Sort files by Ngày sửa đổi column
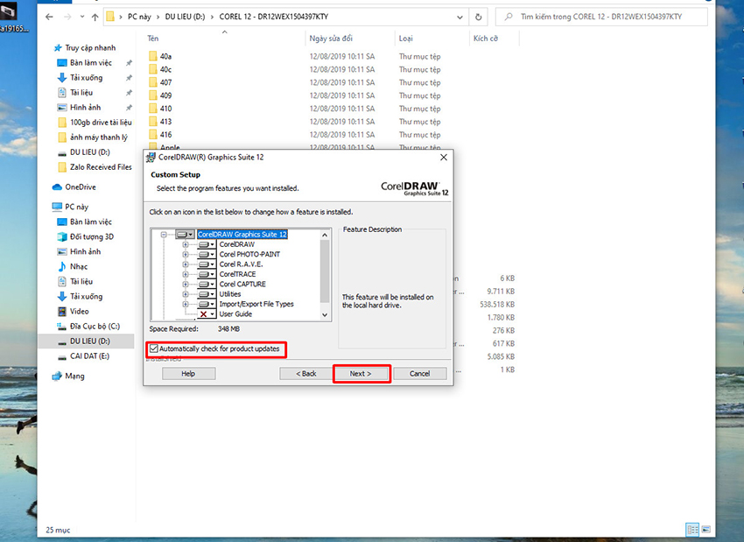Image resolution: width=744 pixels, height=542 pixels. tap(331, 39)
